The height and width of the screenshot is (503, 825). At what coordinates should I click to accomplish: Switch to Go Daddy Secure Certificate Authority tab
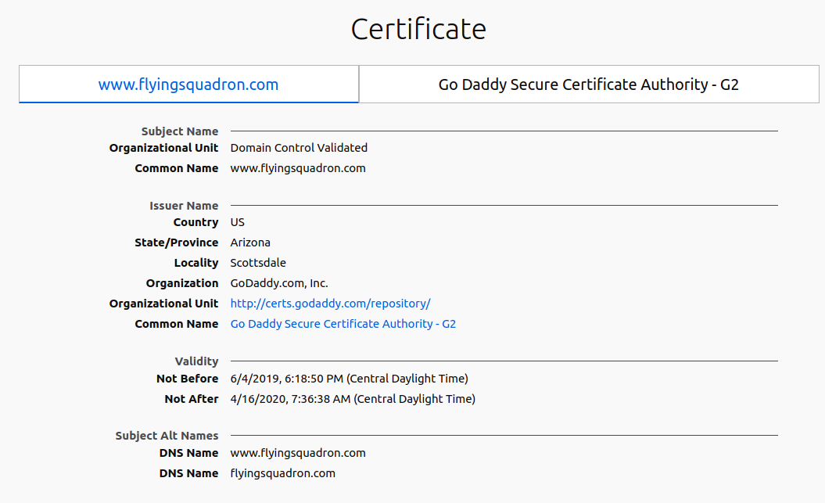click(x=589, y=84)
